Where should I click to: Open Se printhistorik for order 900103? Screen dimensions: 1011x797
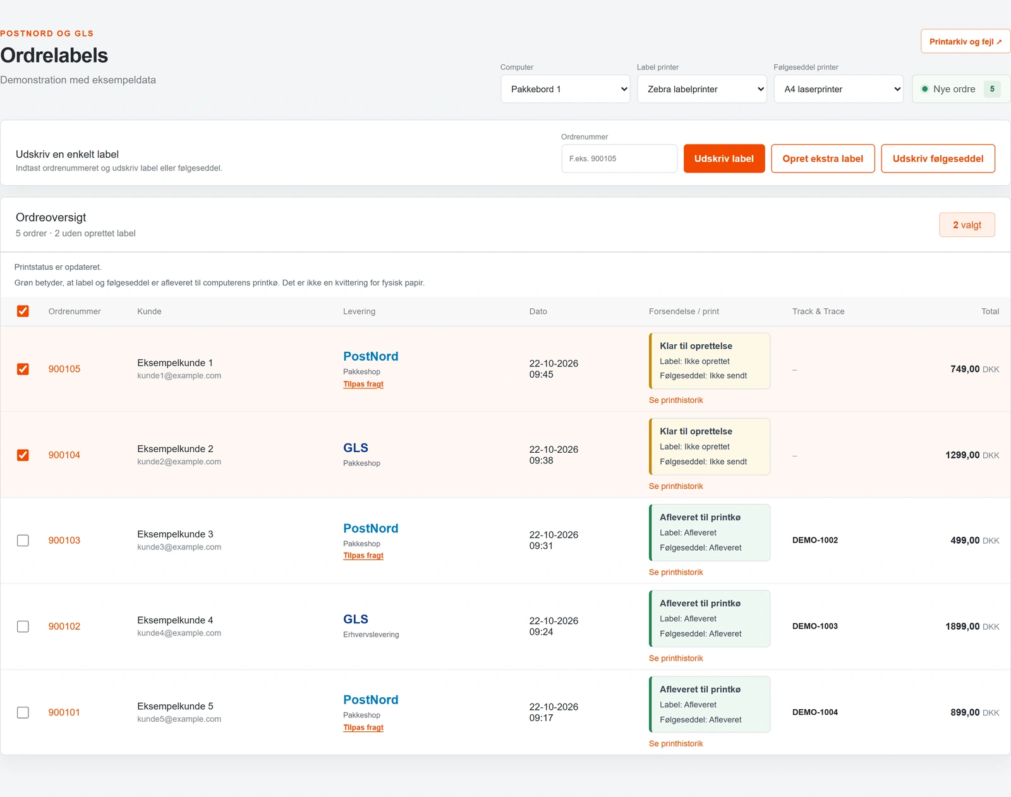(675, 572)
